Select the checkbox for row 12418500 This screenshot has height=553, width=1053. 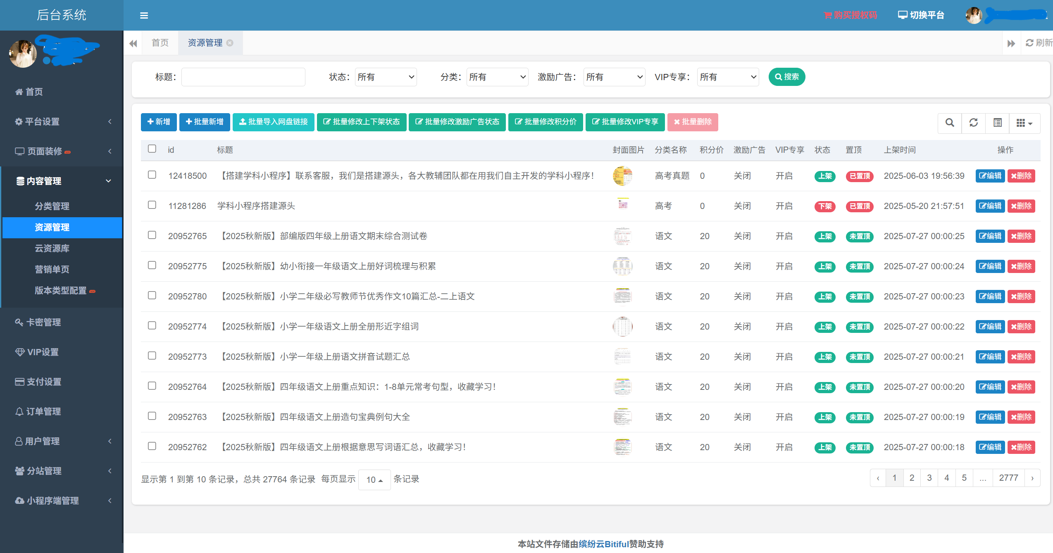point(152,175)
